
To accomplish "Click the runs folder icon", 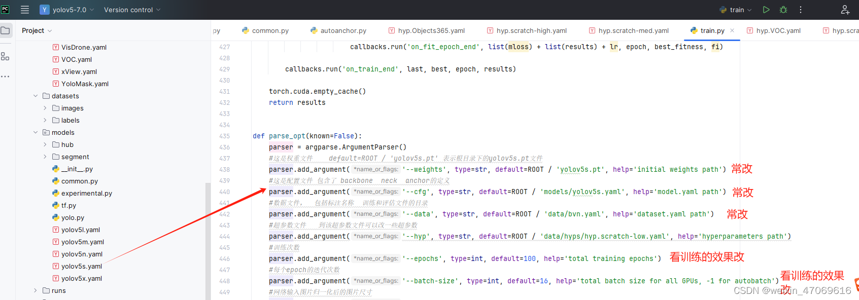I will (46, 290).
